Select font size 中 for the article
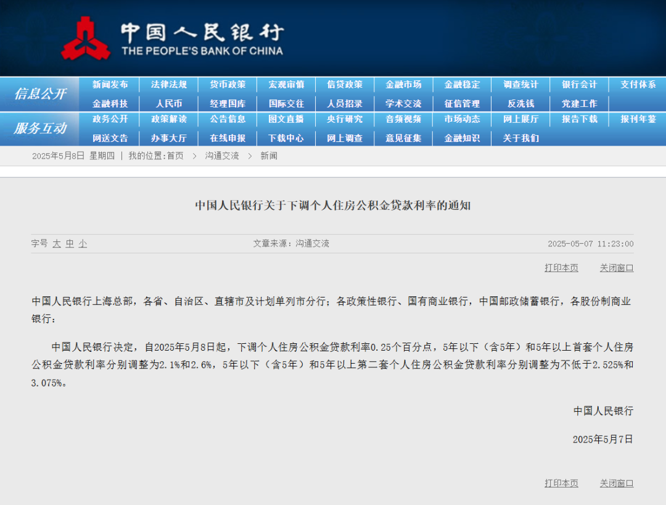 (69, 244)
